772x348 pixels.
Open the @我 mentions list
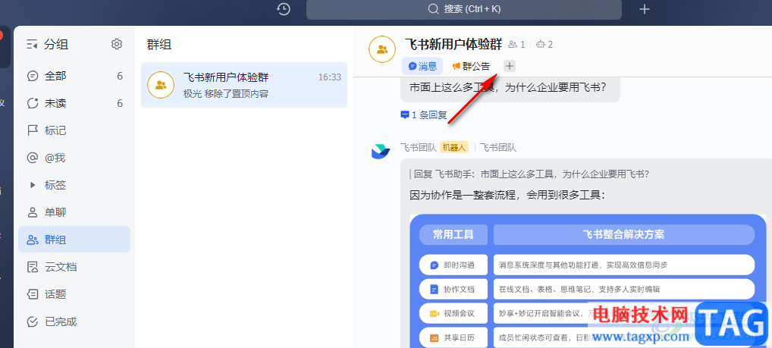74,158
